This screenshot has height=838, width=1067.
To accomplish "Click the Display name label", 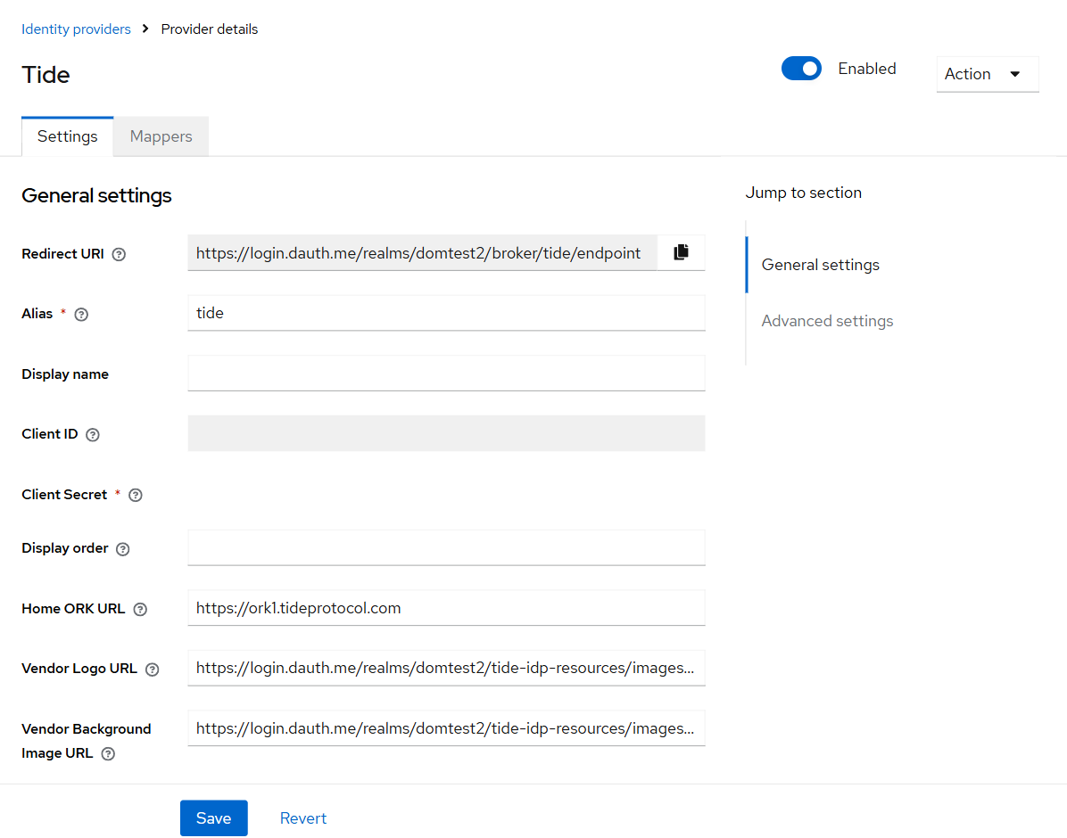I will (65, 374).
